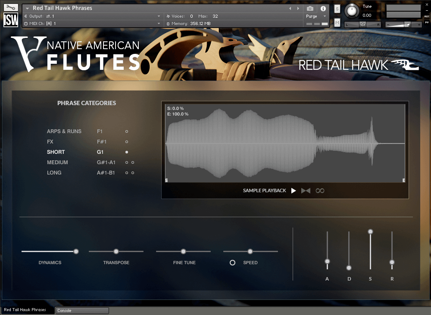Open the Purge dropdown menu
This screenshot has height=315, width=431.
312,16
